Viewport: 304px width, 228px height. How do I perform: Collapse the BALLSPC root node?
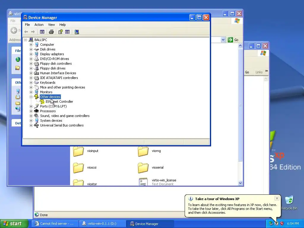[x=26, y=40]
